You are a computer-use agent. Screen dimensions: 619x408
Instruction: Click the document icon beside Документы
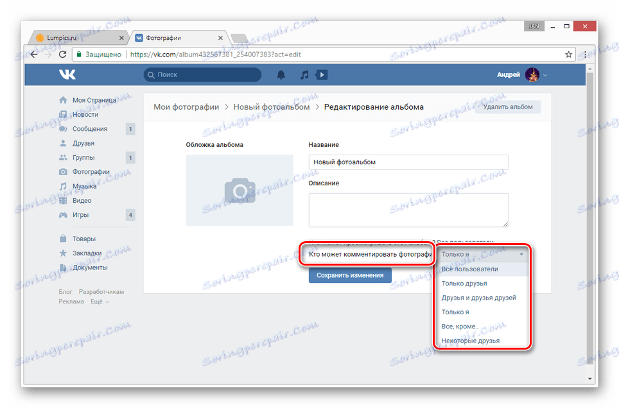63,268
